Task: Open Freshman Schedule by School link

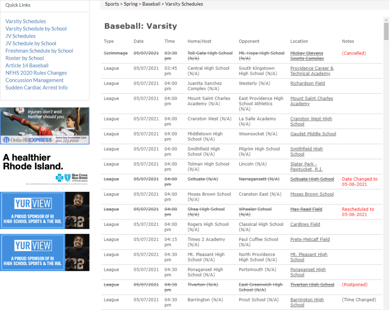Action: (39, 51)
